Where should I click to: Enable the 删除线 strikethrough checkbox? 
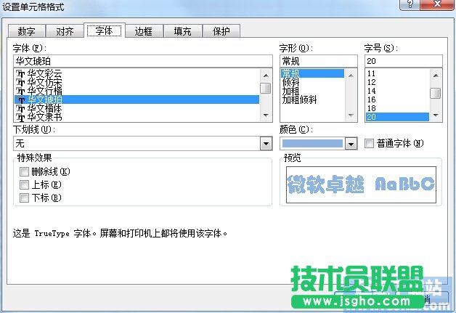point(25,172)
